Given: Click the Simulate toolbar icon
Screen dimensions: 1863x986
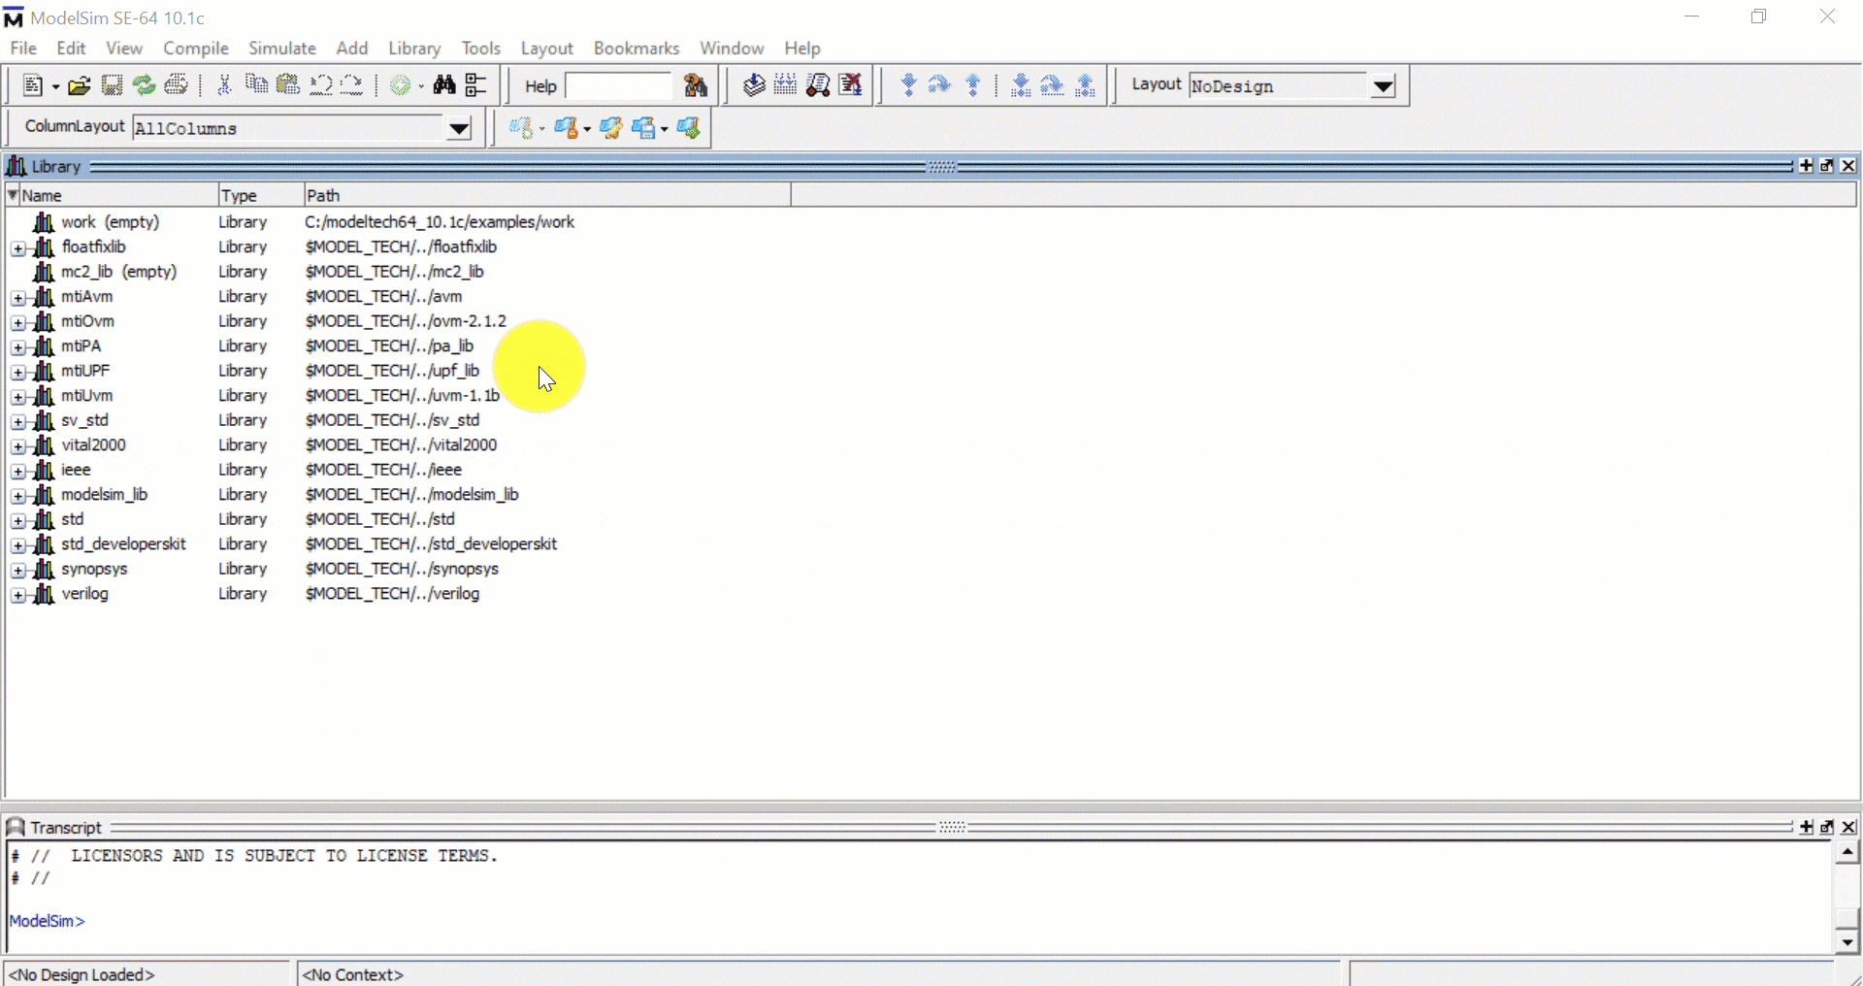Looking at the screenshot, I should (x=818, y=85).
